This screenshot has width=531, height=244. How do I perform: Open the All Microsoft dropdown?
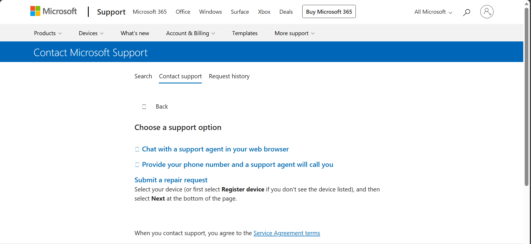pos(433,12)
